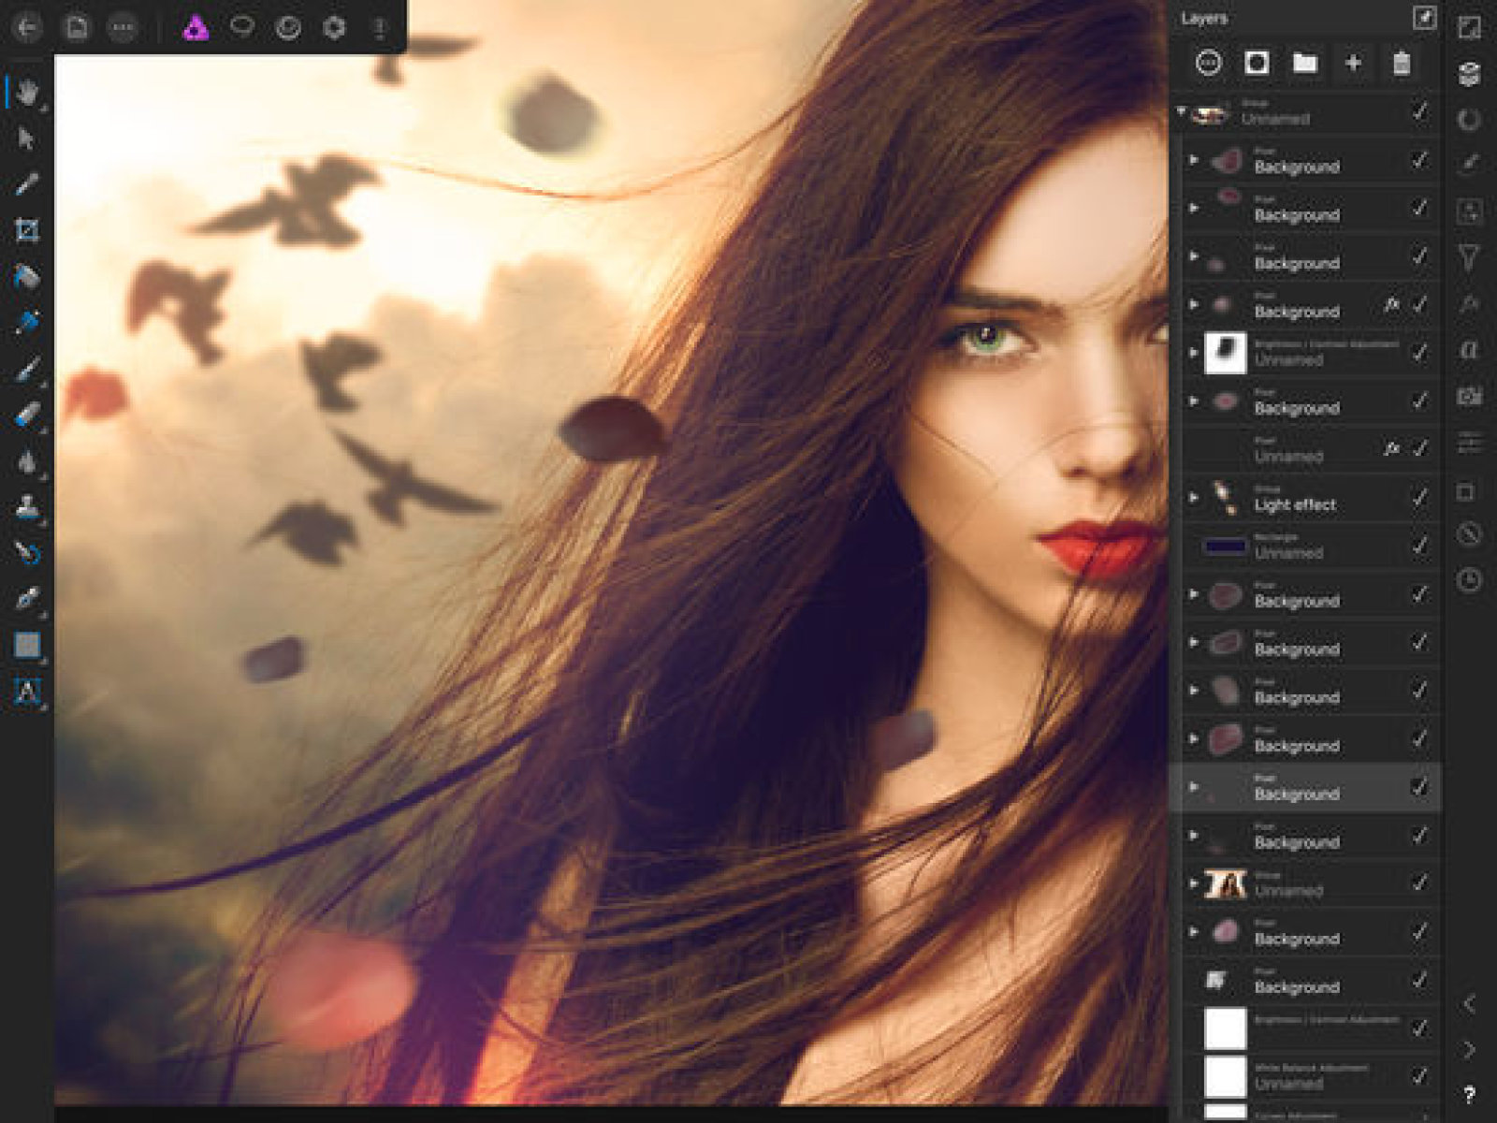Expand the Light effect group
This screenshot has height=1123, width=1497.
[x=1194, y=497]
